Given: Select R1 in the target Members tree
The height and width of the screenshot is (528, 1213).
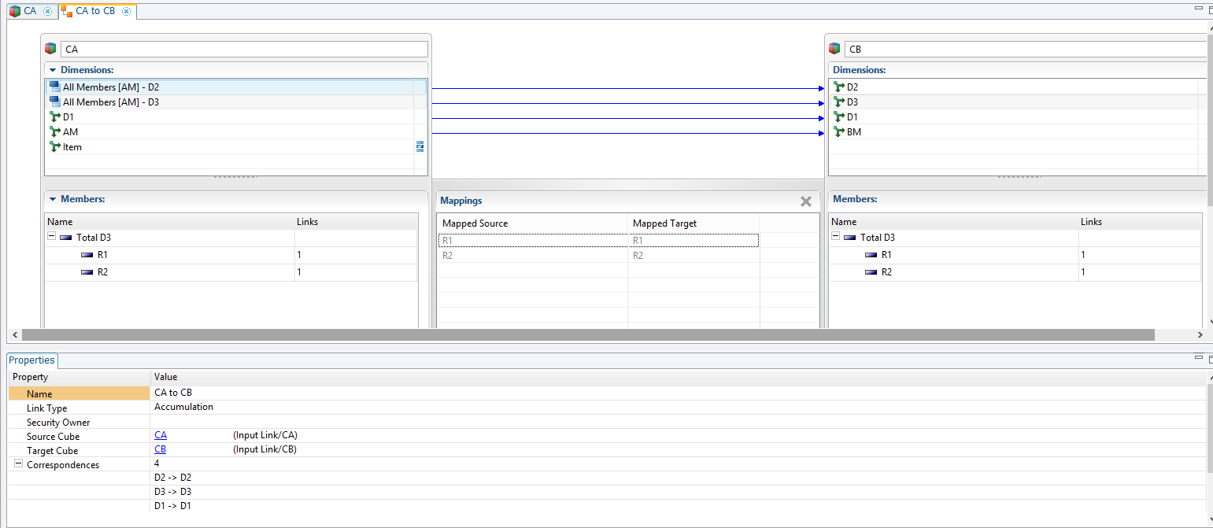Looking at the screenshot, I should pyautogui.click(x=886, y=255).
